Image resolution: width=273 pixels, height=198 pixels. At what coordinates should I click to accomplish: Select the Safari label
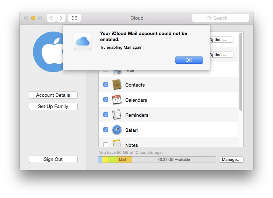click(132, 130)
